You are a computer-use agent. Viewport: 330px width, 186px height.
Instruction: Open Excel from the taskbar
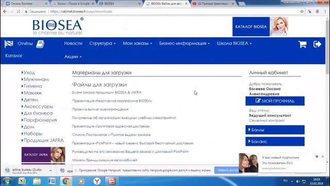point(22,181)
